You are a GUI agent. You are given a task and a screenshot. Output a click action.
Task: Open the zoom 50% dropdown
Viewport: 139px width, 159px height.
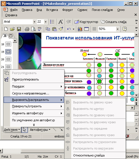point(118,29)
